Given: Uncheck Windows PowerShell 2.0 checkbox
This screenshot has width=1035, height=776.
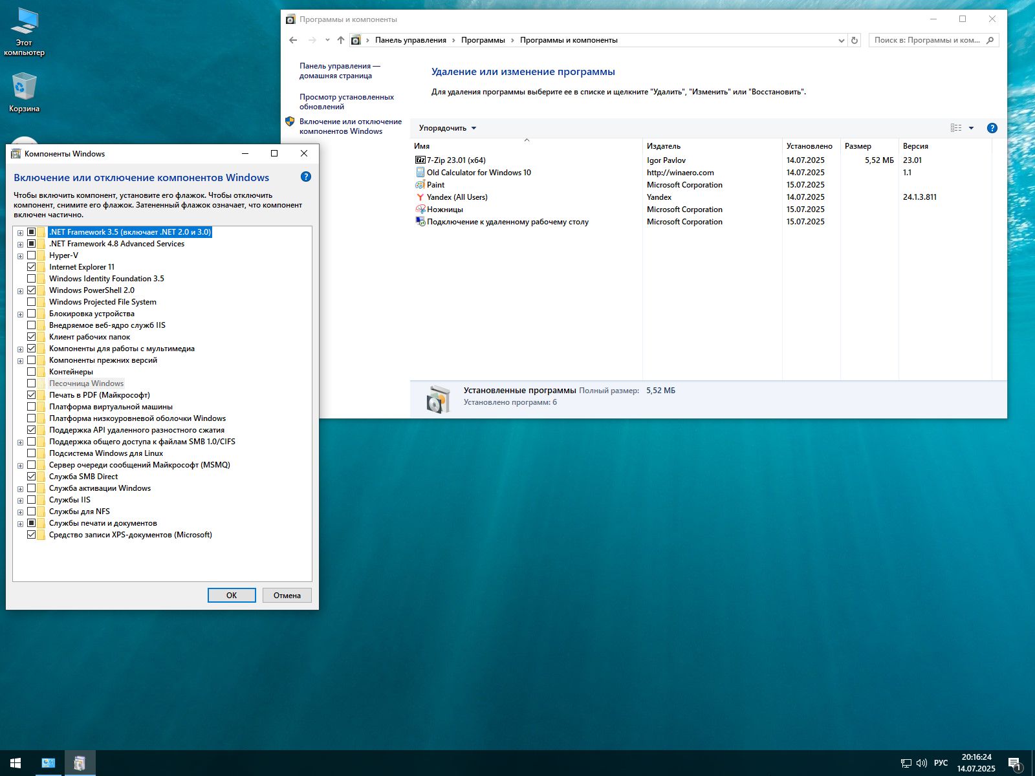Looking at the screenshot, I should pos(31,290).
